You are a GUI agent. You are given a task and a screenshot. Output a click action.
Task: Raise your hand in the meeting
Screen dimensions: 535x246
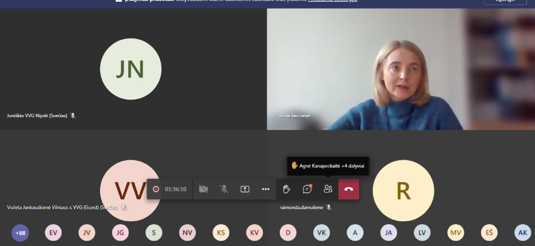pos(287,189)
